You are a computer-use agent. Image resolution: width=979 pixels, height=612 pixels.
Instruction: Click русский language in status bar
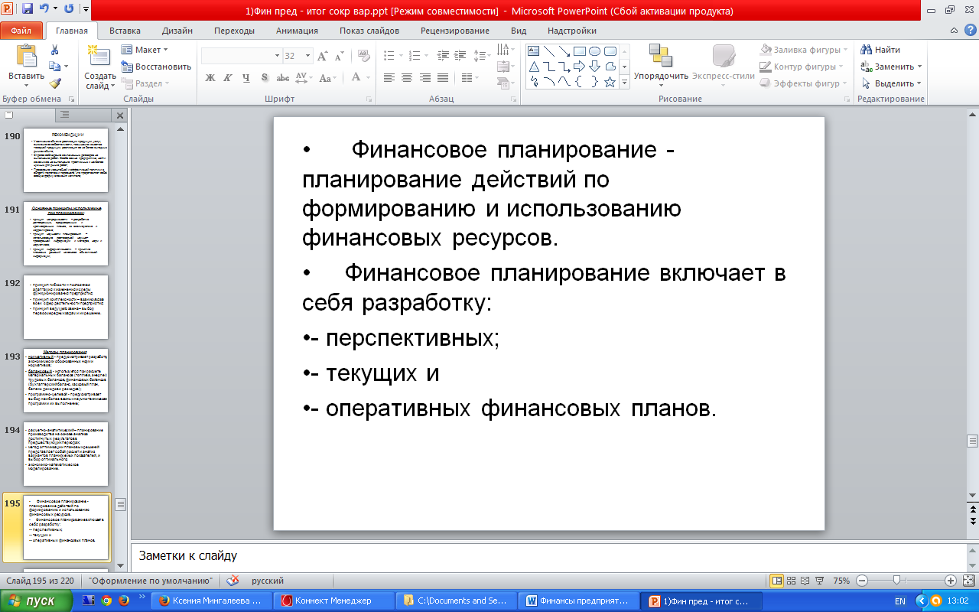[x=268, y=581]
